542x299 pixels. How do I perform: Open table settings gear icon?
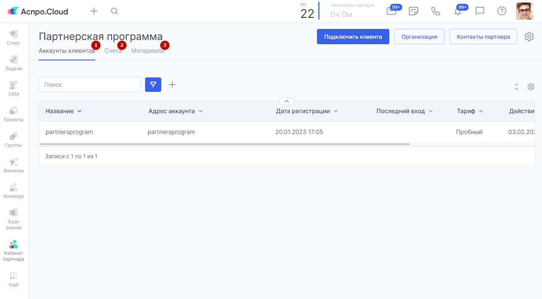(531, 87)
